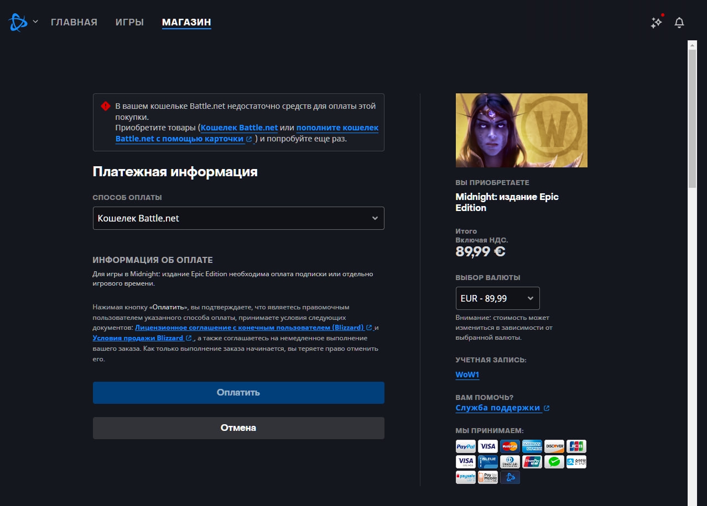Open the sparkles what's-new icon
The height and width of the screenshot is (506, 707).
click(656, 22)
